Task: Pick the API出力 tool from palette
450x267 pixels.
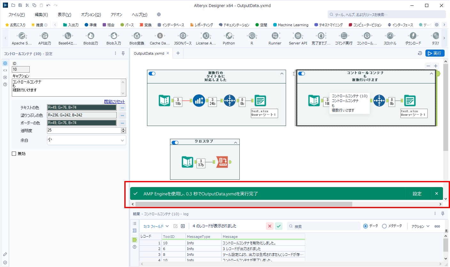Action: tap(45, 36)
